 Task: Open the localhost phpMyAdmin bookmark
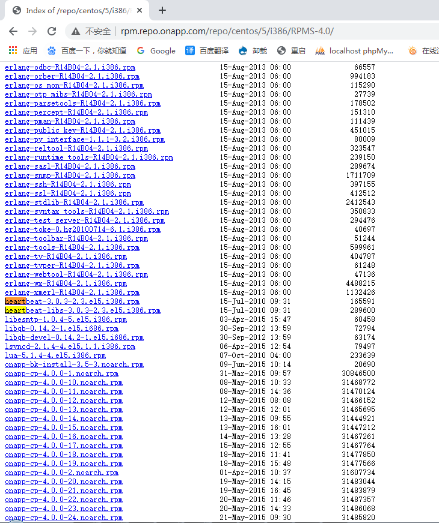354,51
